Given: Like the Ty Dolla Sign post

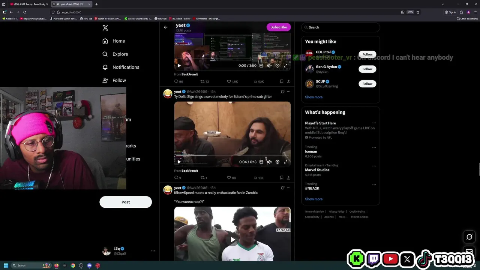Looking at the screenshot, I should pyautogui.click(x=231, y=178).
